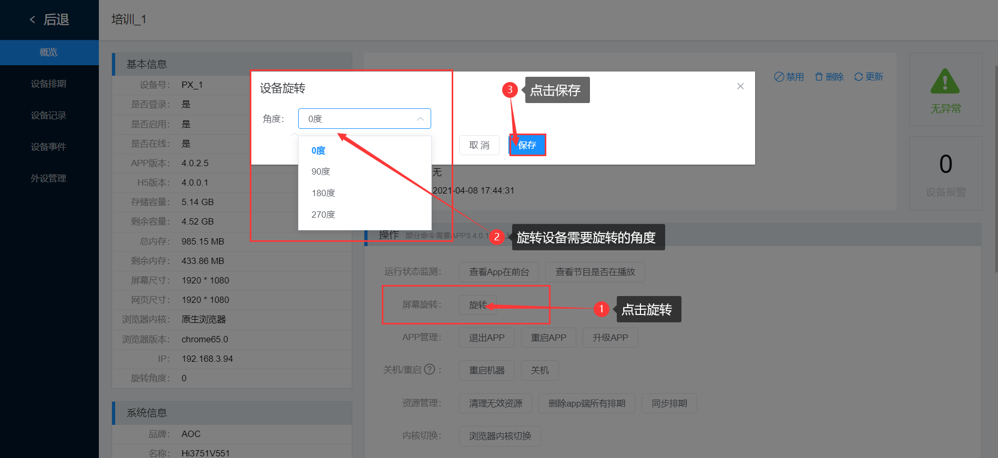Open 外设管理 in the sidebar
The image size is (998, 458).
tap(49, 178)
